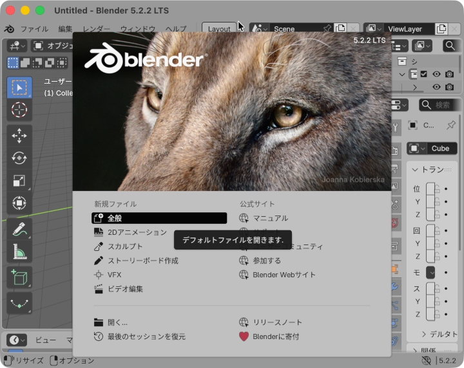Image resolution: width=464 pixels, height=368 pixels.
Task: Set selection mode to invert
Action: tap(50, 62)
